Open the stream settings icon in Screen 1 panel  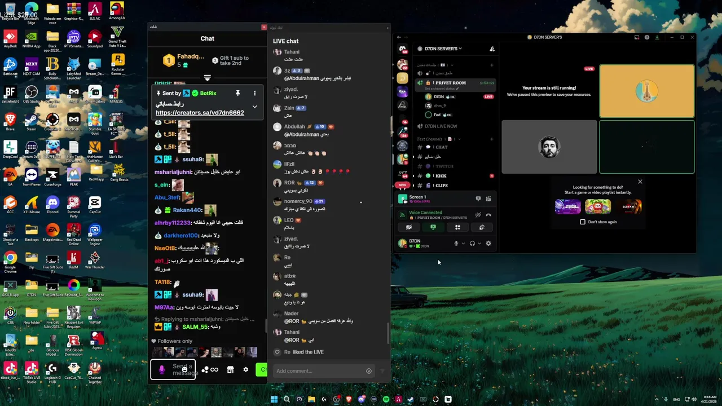(x=488, y=198)
